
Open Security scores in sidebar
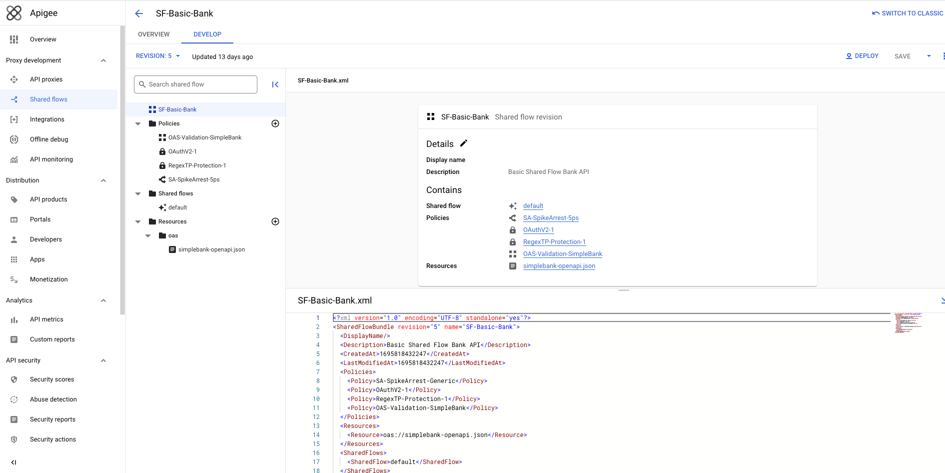coord(51,379)
